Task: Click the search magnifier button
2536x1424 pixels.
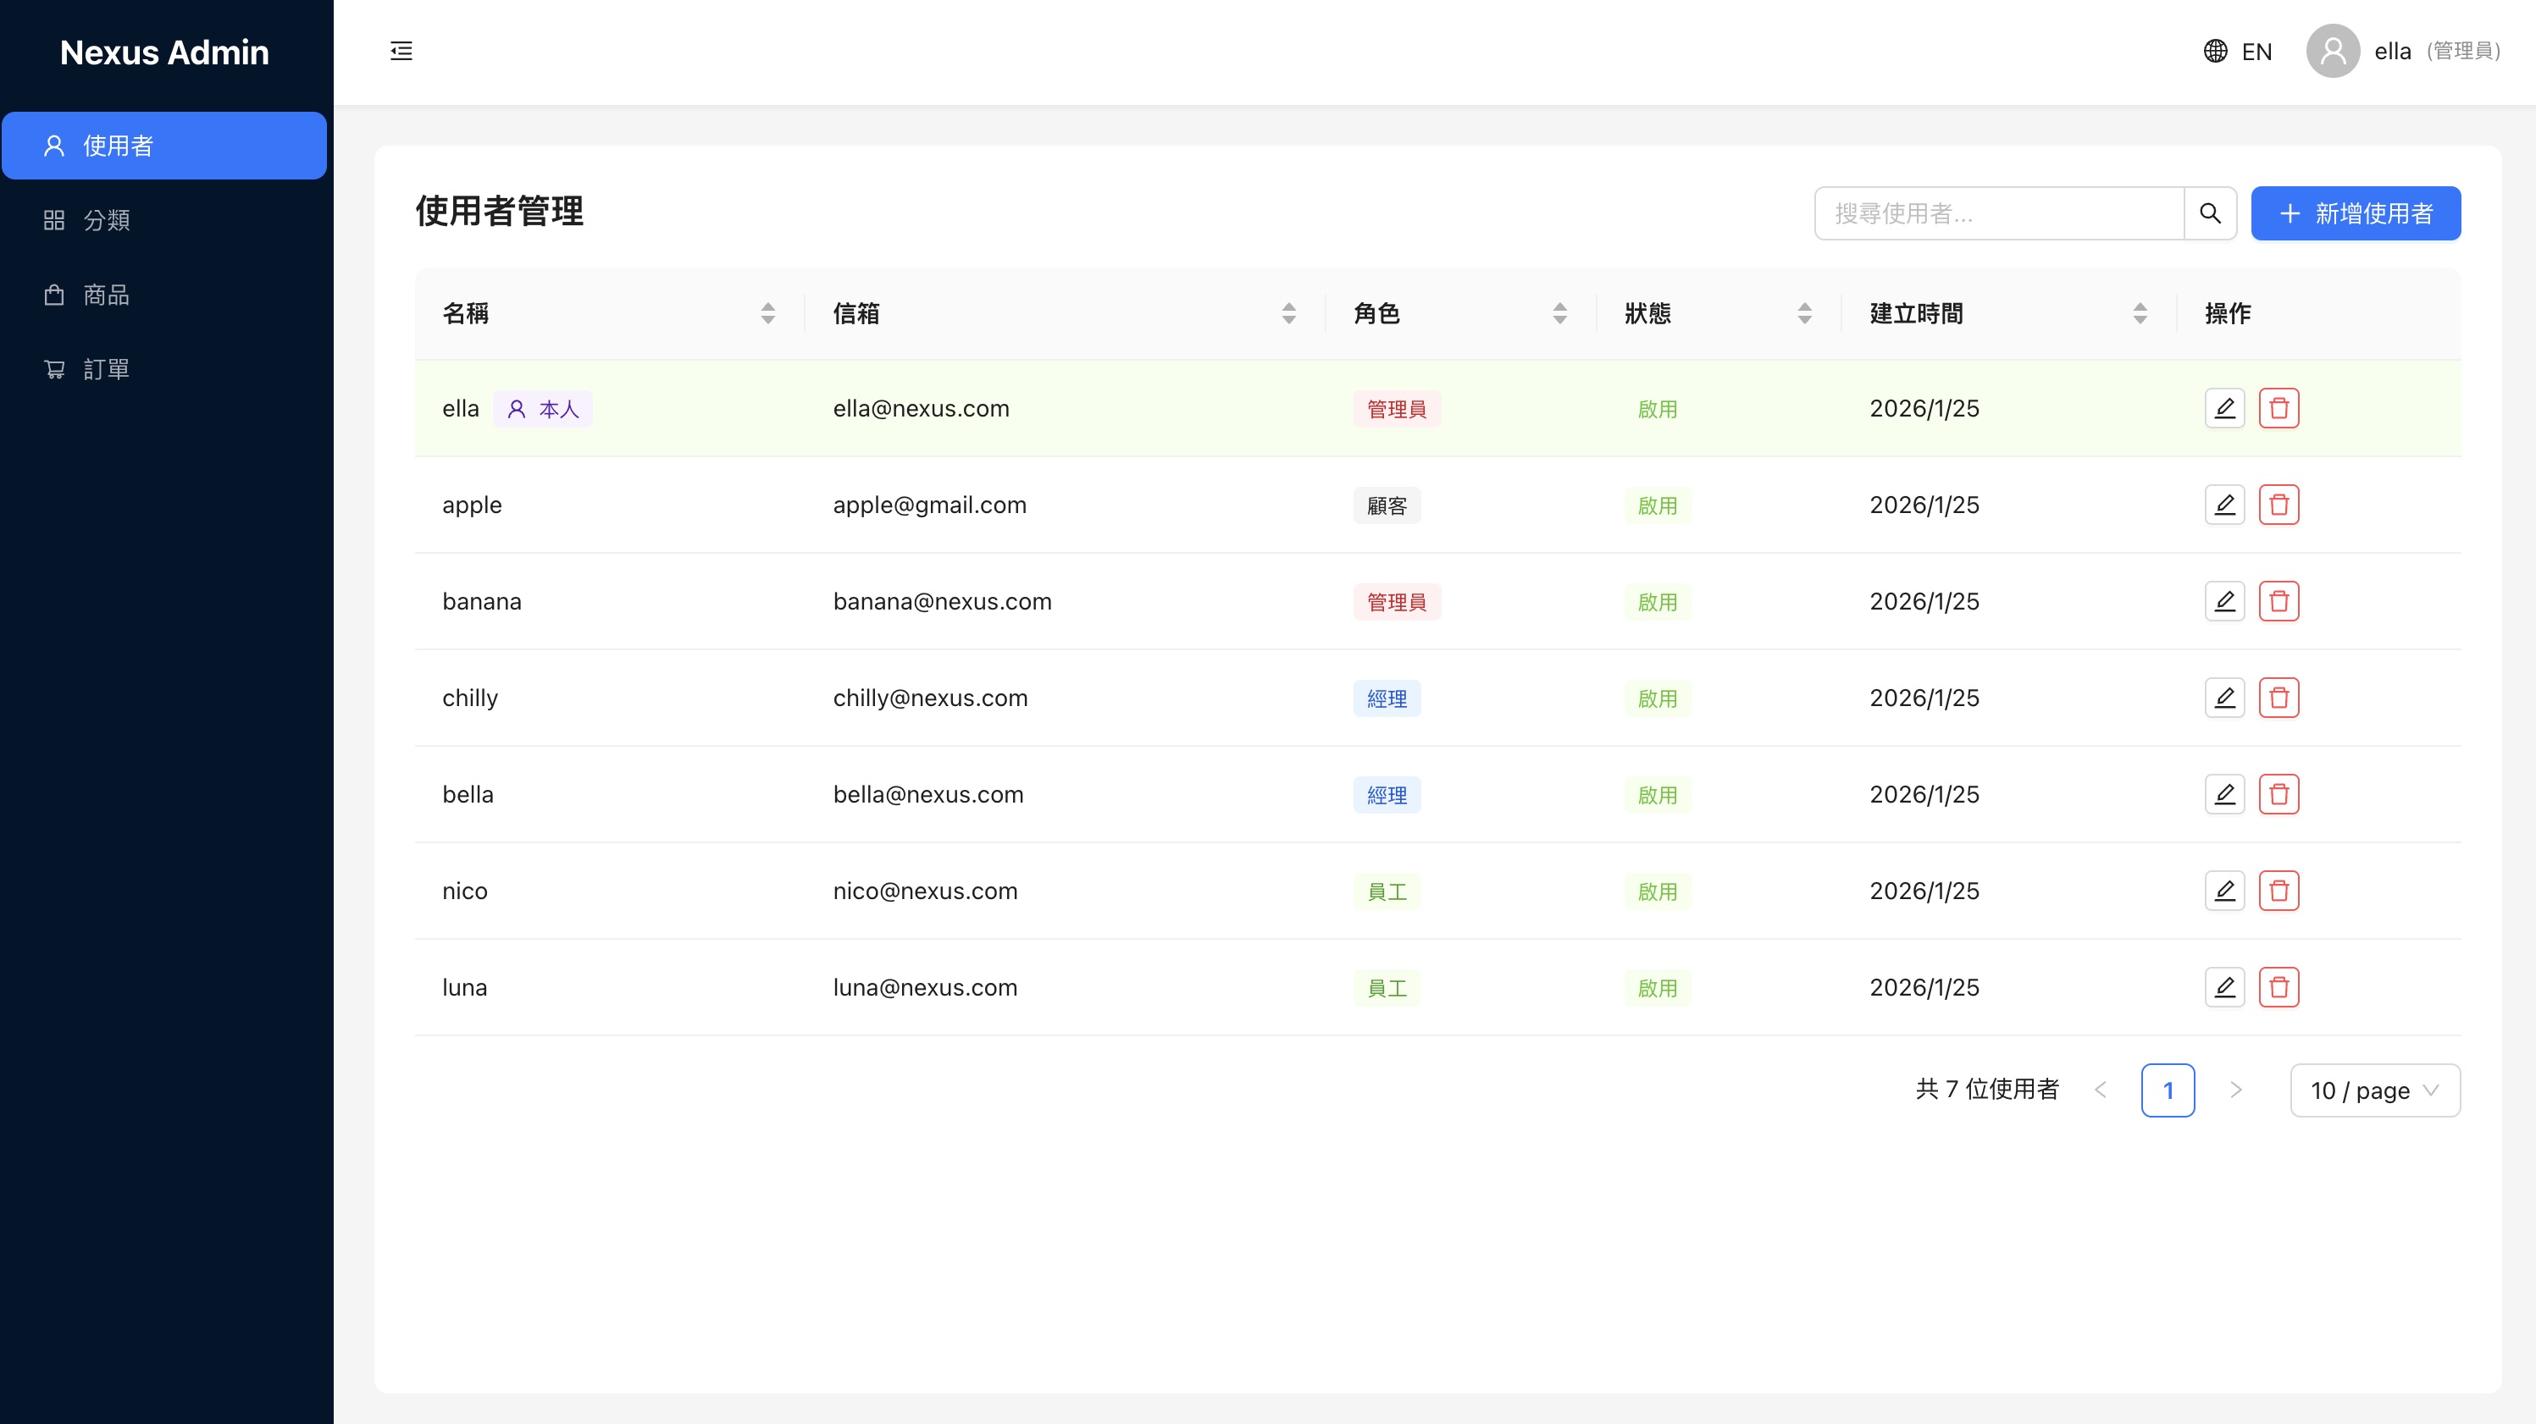Action: tap(2210, 213)
